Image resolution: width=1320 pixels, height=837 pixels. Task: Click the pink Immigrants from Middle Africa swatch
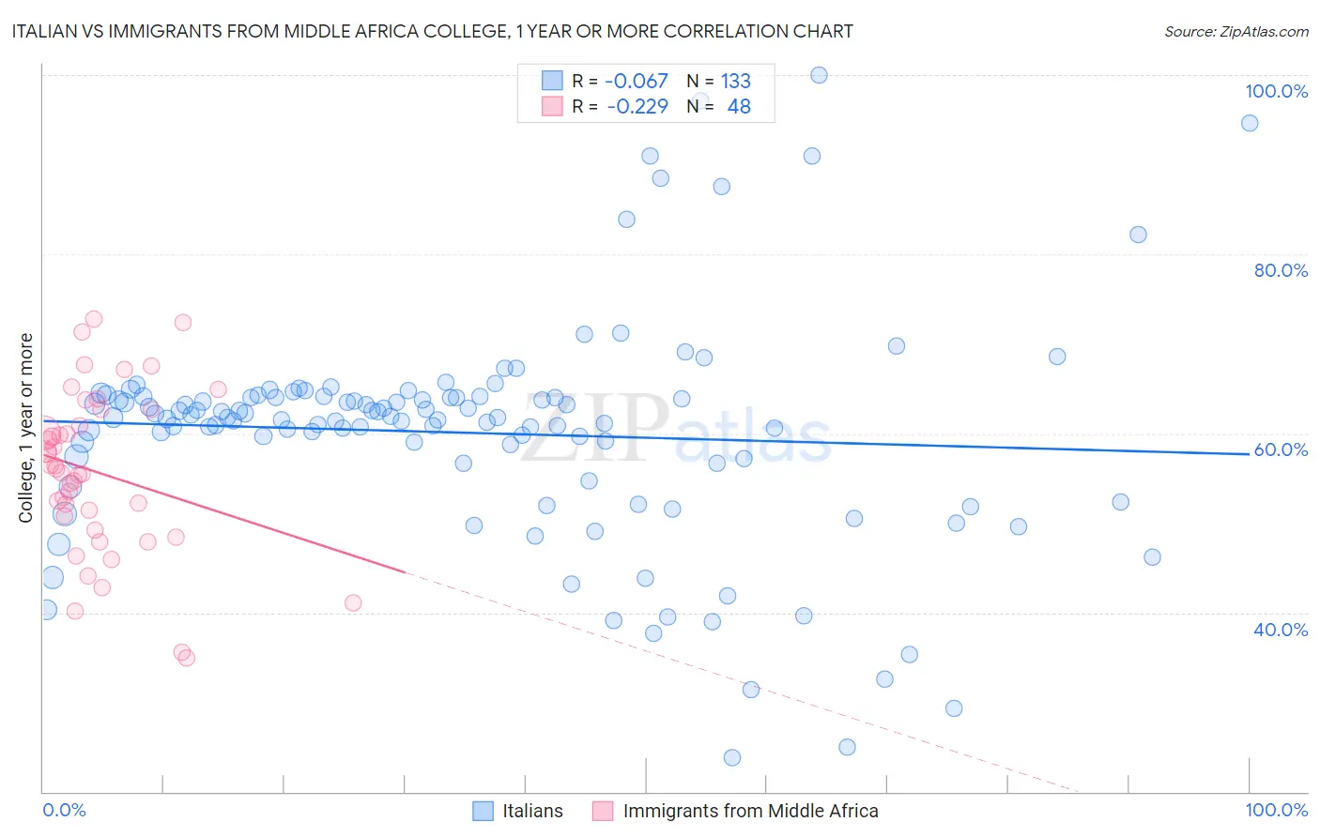(x=603, y=811)
